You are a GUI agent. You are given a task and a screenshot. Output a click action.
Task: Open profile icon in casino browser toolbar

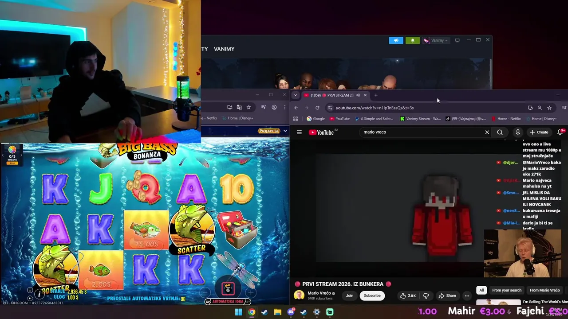click(274, 107)
